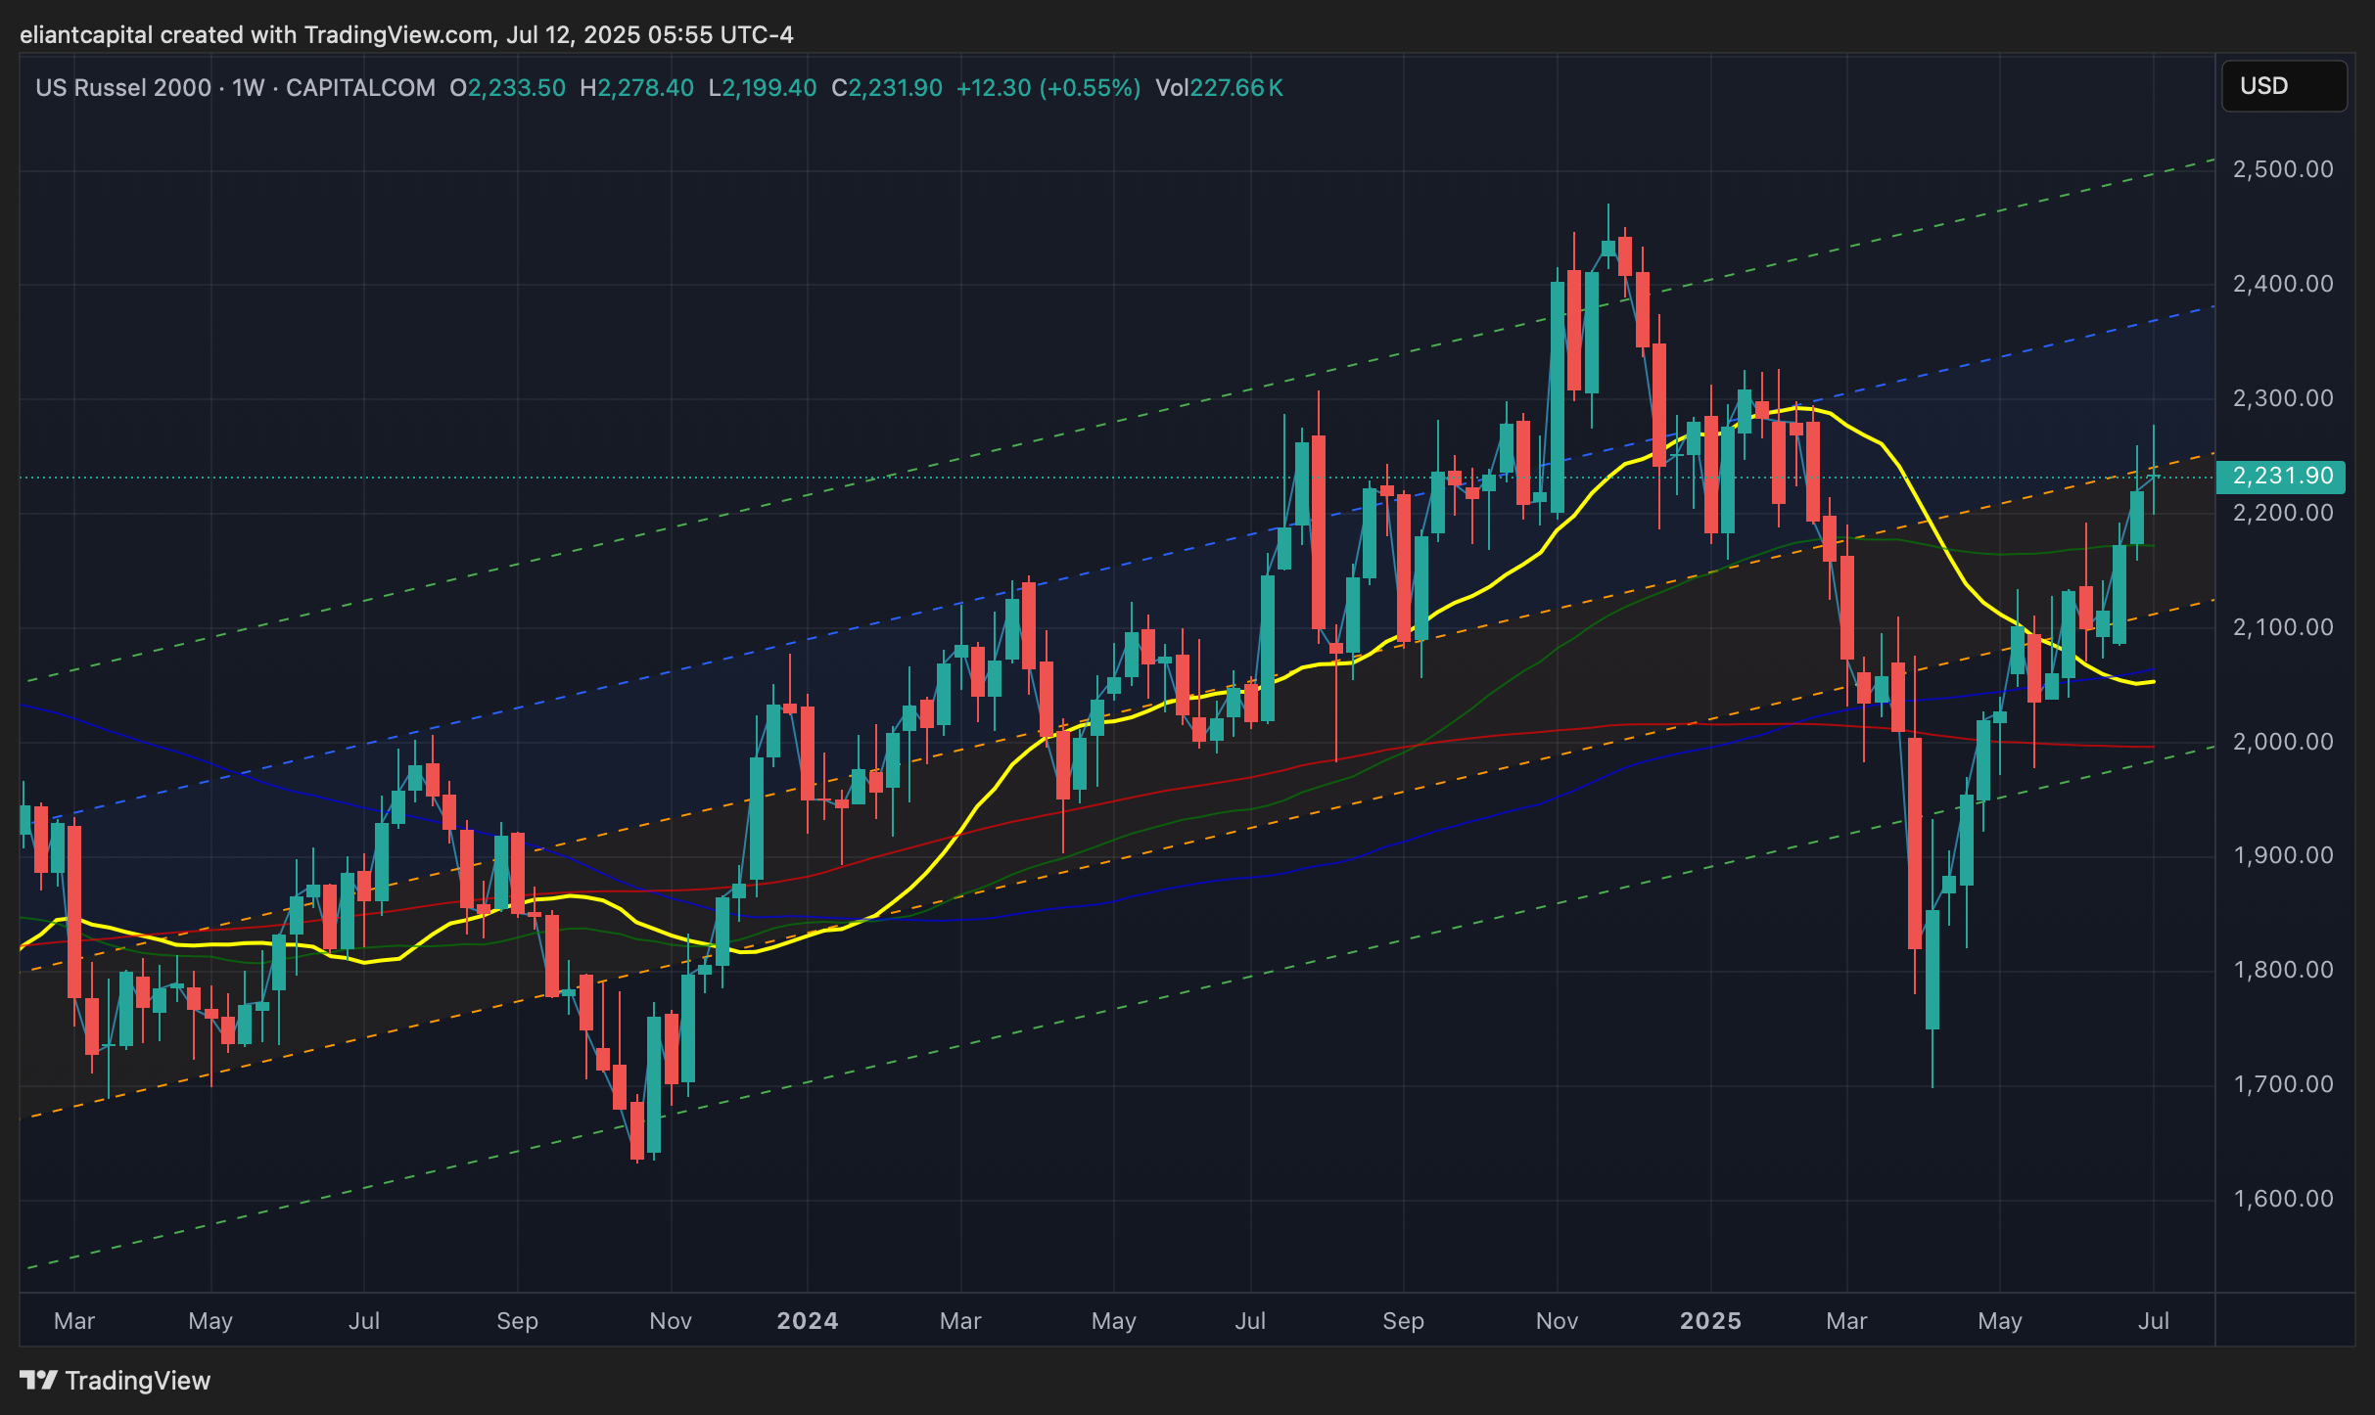
Task: Click the close value C2,231.90
Action: [886, 88]
